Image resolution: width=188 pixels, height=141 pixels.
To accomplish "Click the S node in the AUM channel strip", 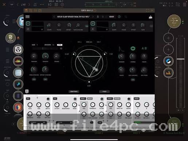I will click(11, 38).
